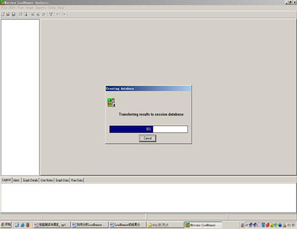The height and width of the screenshot is (229, 297).
Task: Select the Legend tab
Action: pos(6,180)
